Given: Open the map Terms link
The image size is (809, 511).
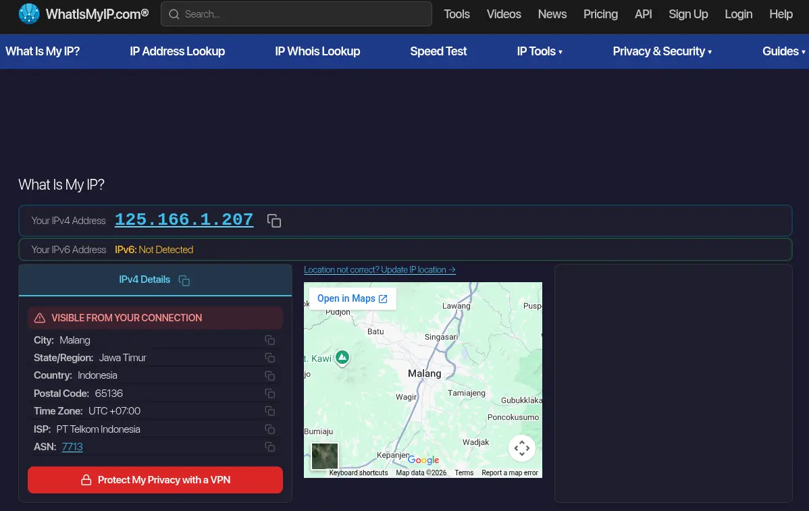Looking at the screenshot, I should point(464,473).
